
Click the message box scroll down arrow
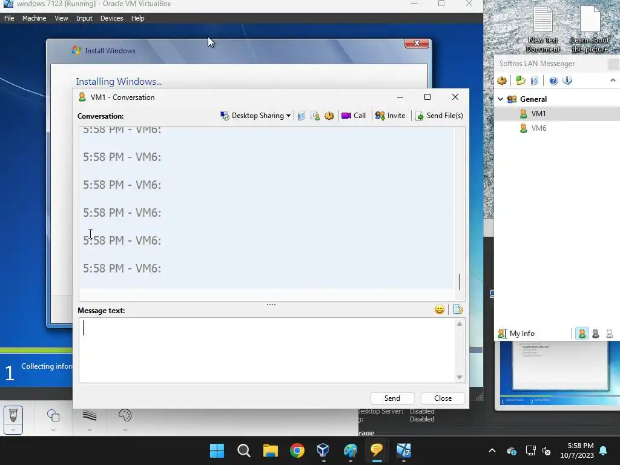pyautogui.click(x=460, y=377)
